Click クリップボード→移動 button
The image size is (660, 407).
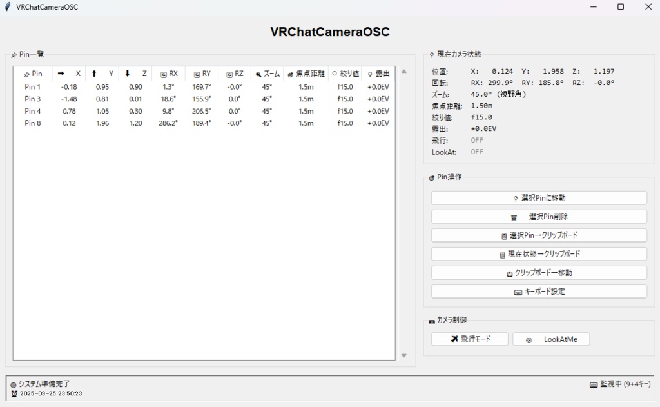[539, 273]
